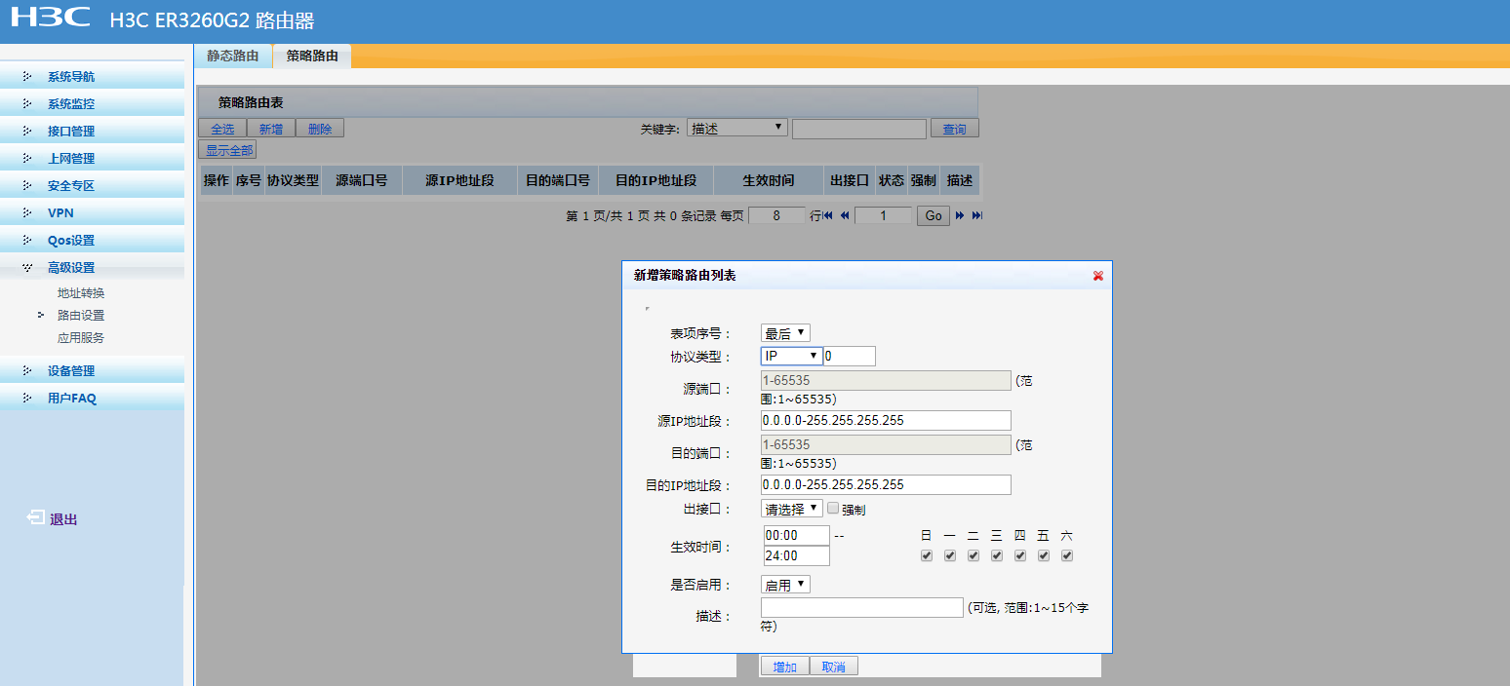The height and width of the screenshot is (686, 1510).
Task: Go to next page of records
Action: [x=960, y=215]
